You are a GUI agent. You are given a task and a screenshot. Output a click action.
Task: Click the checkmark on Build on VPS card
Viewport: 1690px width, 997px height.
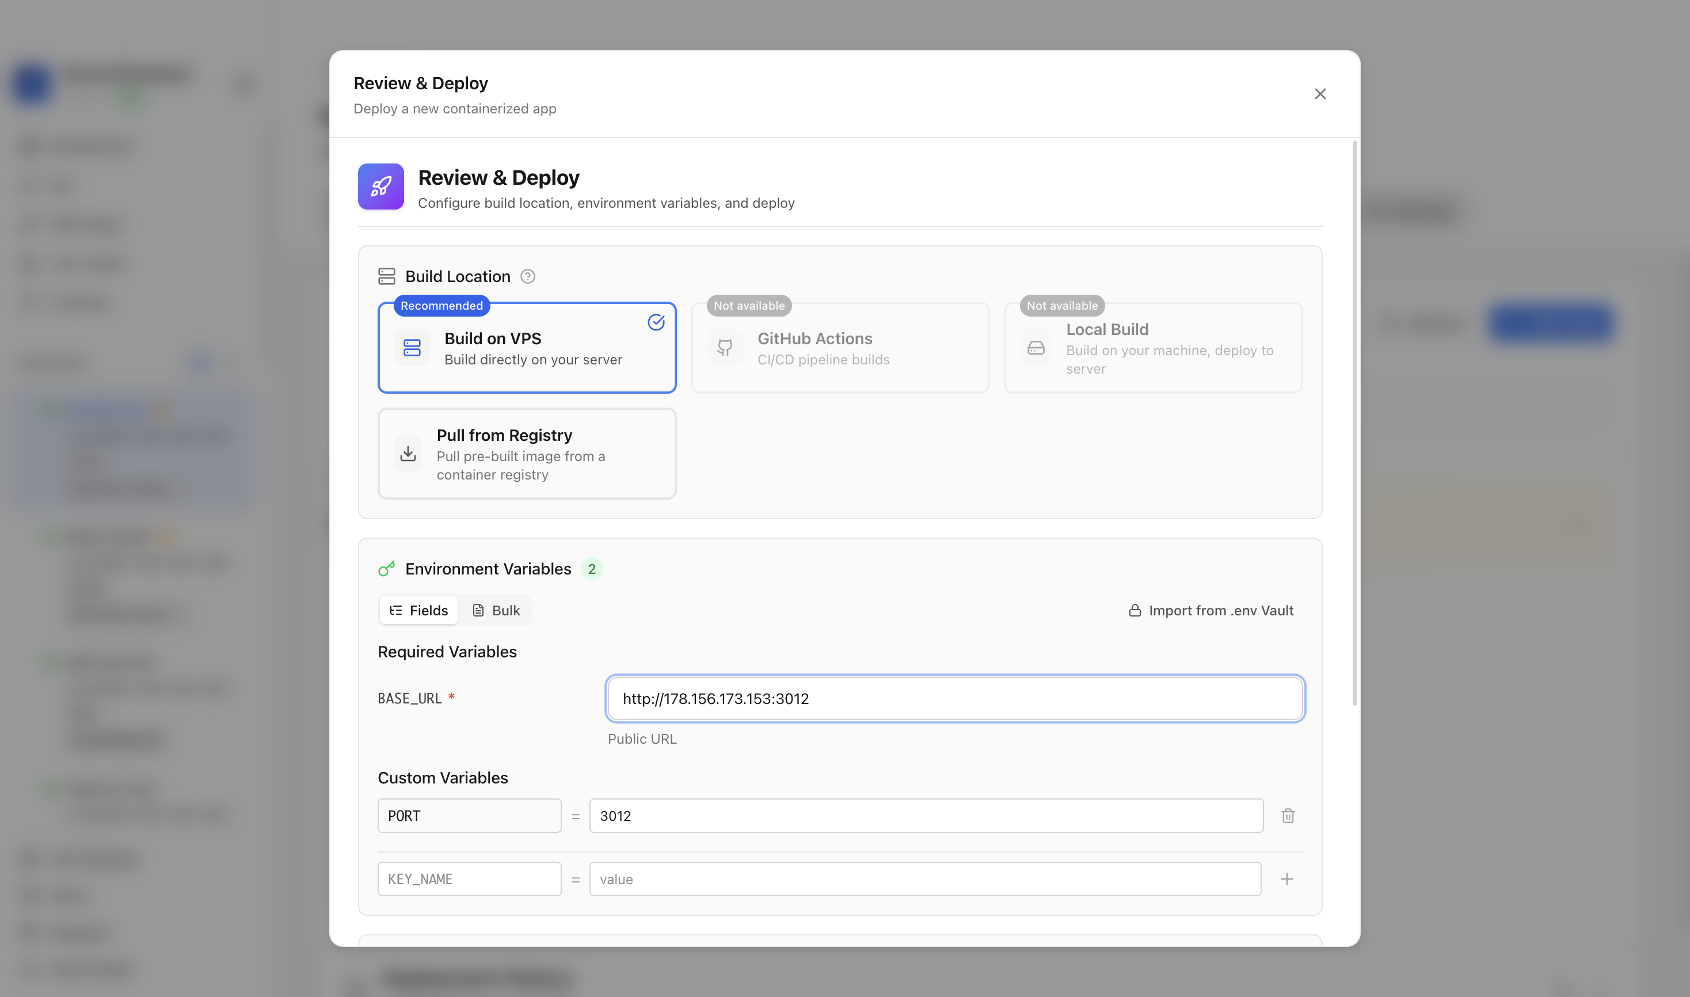click(656, 322)
